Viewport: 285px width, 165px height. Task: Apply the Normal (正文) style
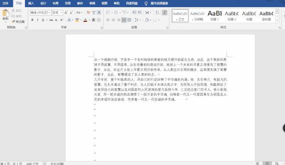pyautogui.click(x=180, y=16)
